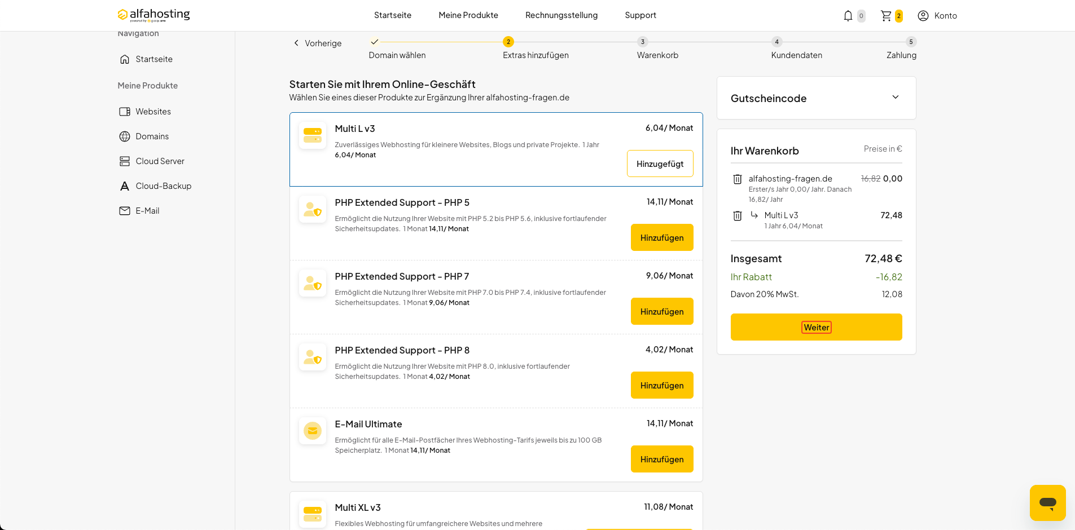Click Websites text in the sidebar
Image resolution: width=1075 pixels, height=530 pixels.
[x=153, y=112]
